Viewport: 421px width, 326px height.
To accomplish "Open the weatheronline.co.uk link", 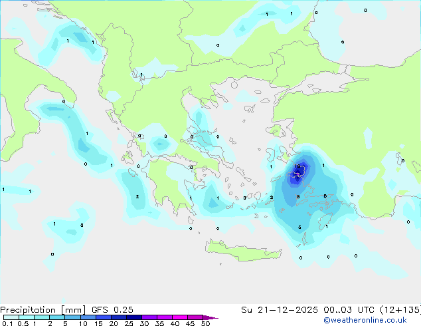I will pyautogui.click(x=365, y=320).
